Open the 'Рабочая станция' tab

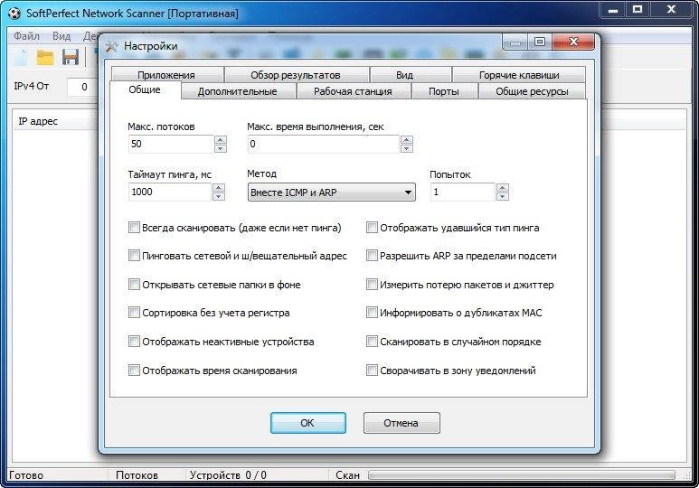[x=353, y=91]
